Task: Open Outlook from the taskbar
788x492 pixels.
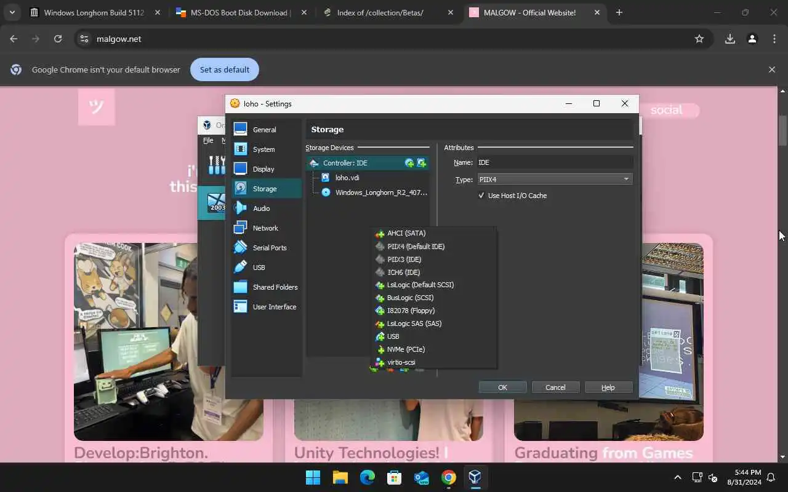Action: [x=422, y=477]
